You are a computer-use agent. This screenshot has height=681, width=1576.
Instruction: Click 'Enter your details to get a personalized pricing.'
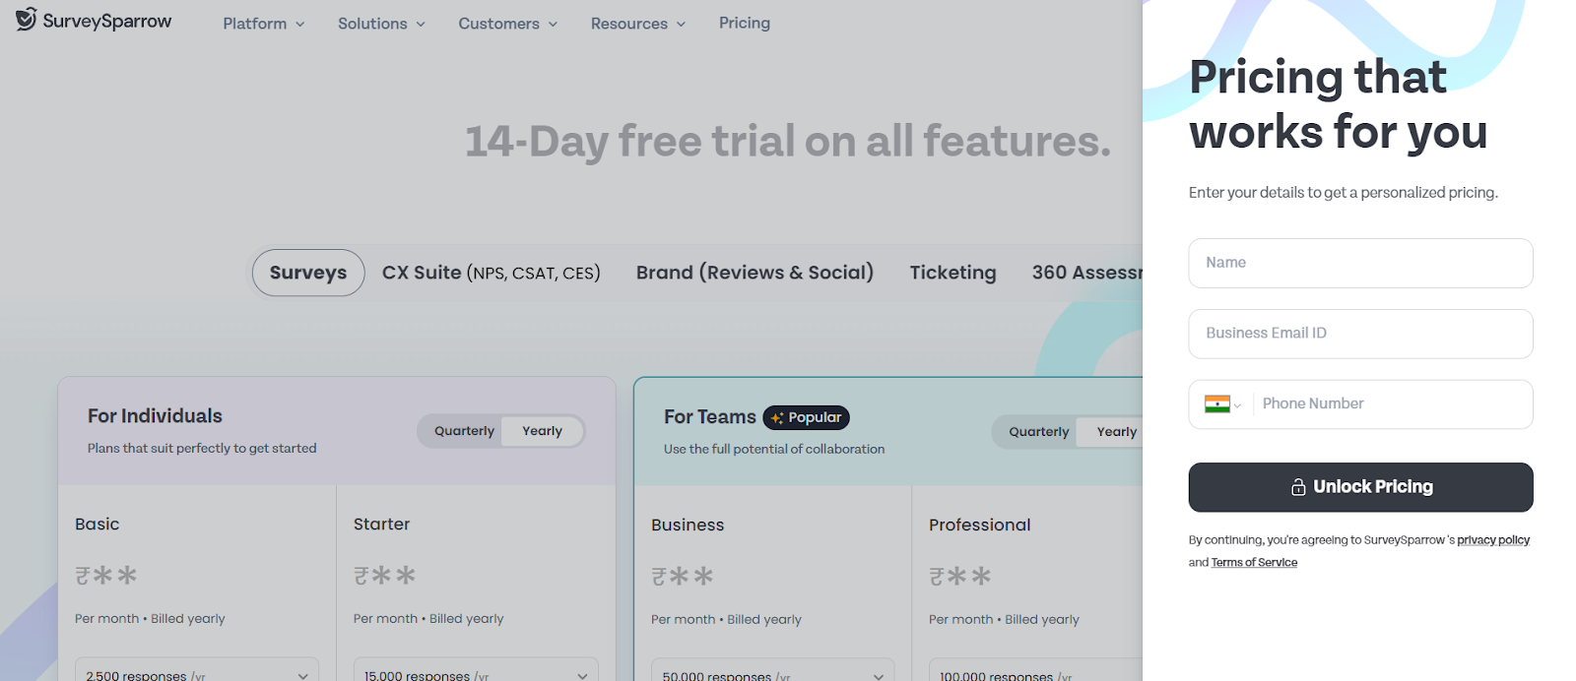click(x=1343, y=193)
